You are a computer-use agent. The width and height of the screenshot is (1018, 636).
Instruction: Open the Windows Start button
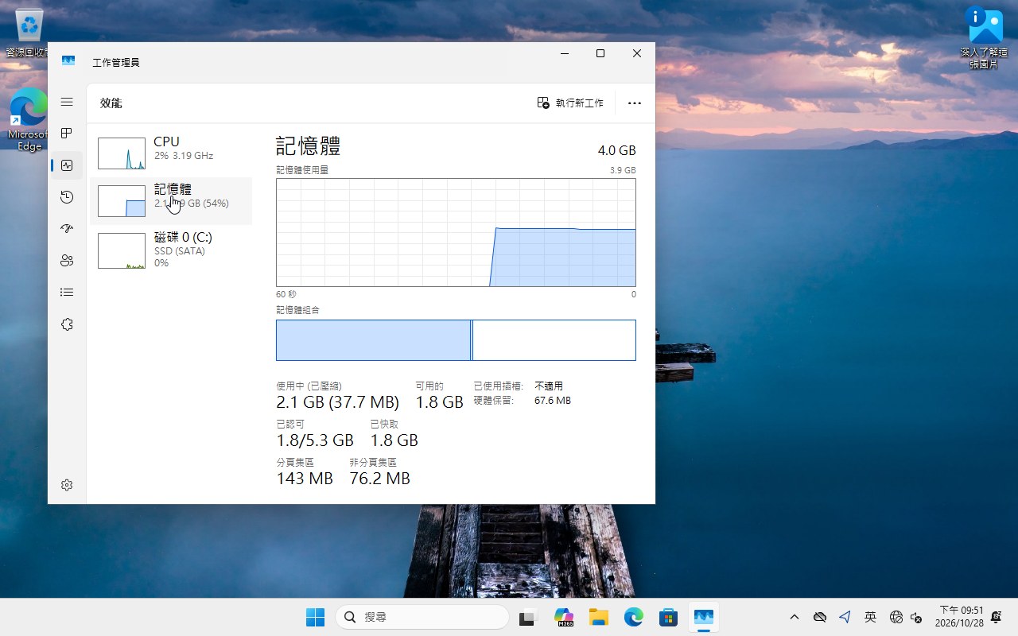315,617
